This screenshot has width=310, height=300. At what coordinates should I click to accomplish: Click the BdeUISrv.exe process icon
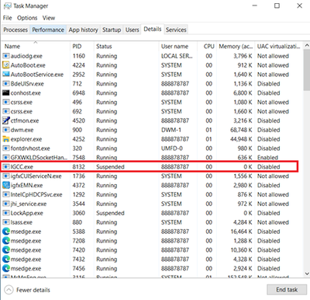click(x=6, y=84)
